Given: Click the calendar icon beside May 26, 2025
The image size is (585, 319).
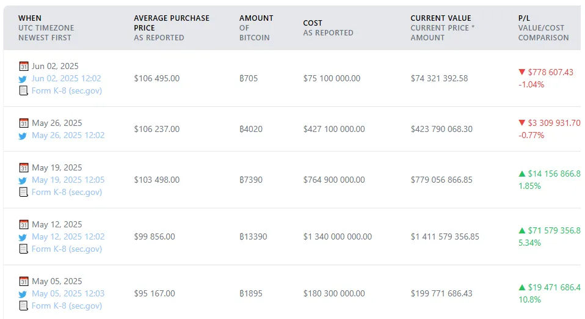Looking at the screenshot, I should coord(24,123).
